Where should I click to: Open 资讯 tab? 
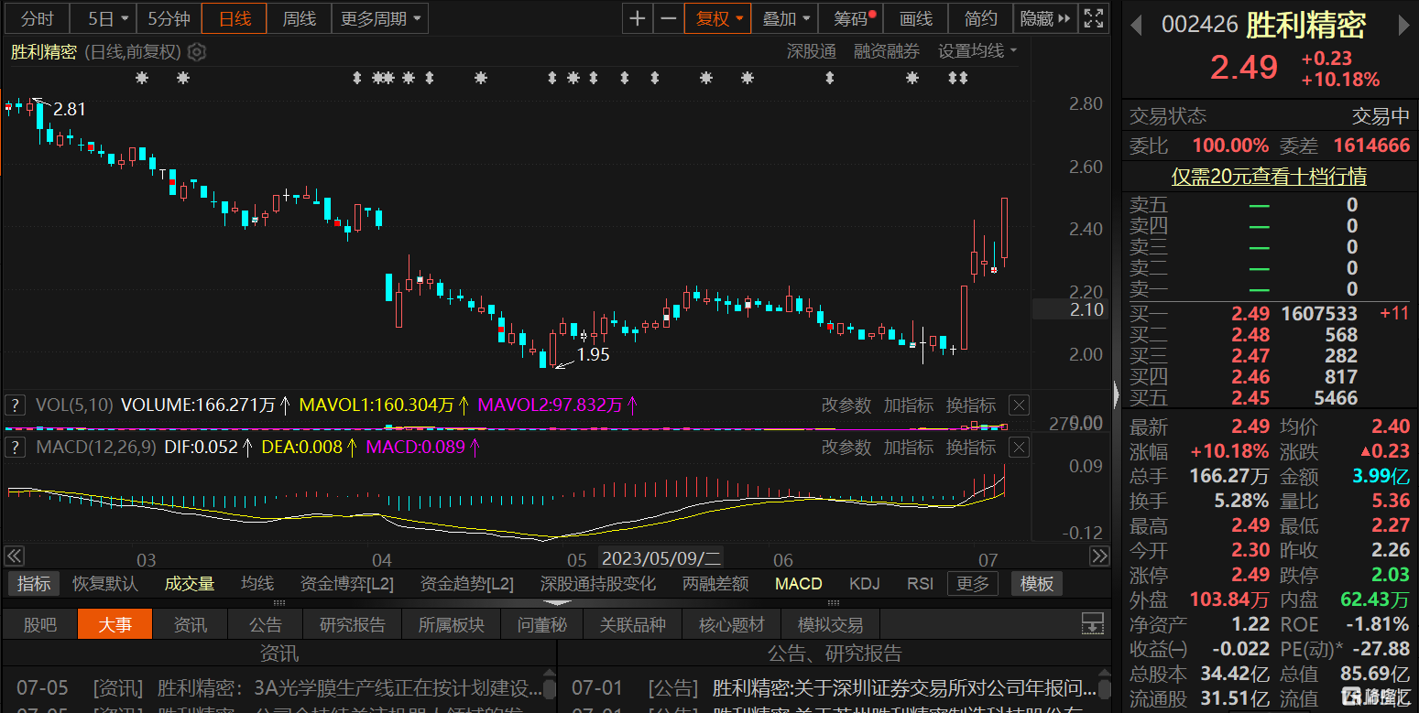[190, 624]
